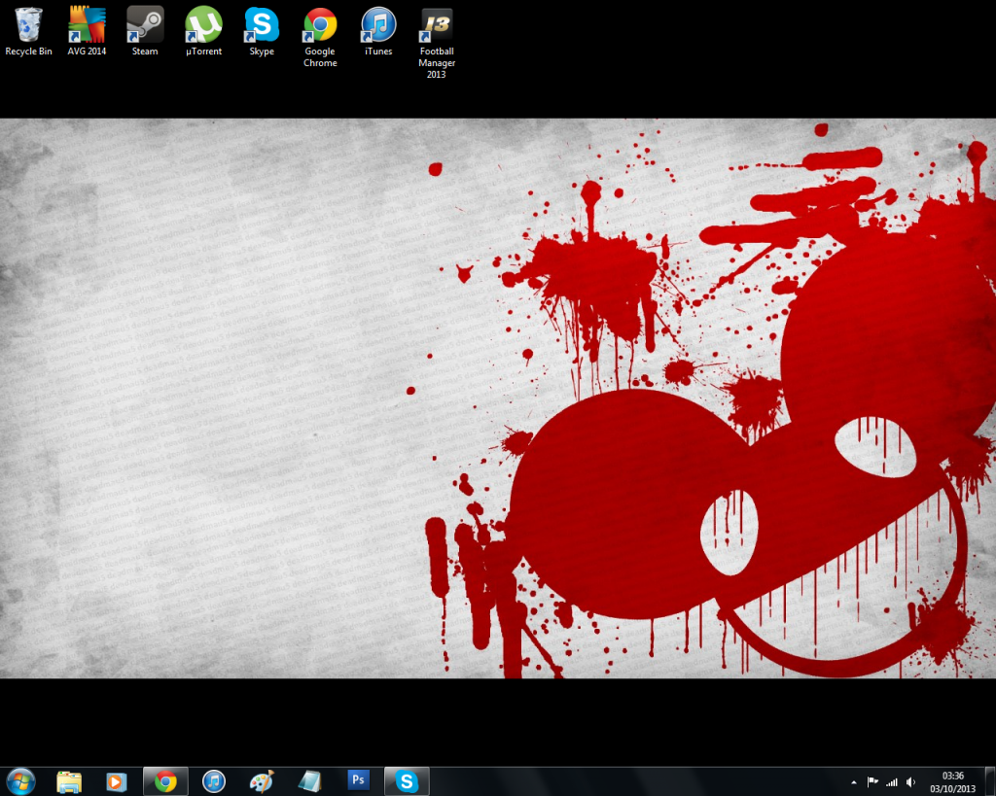Viewport: 996px width, 796px height.
Task: Open Photoshop from the taskbar
Action: 358,780
